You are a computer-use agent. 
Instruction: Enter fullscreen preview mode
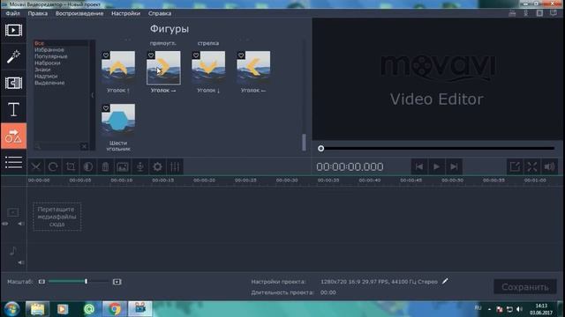(x=531, y=166)
